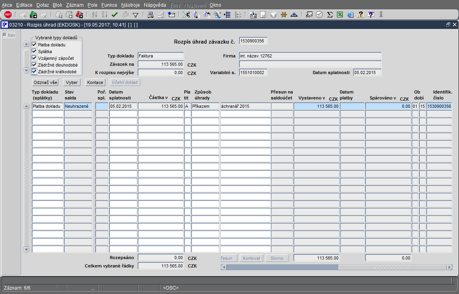The width and height of the screenshot is (459, 294).
Task: Click the globe icon in toolbar
Action: pyautogui.click(x=273, y=14)
